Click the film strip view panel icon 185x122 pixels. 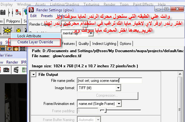[3, 49]
